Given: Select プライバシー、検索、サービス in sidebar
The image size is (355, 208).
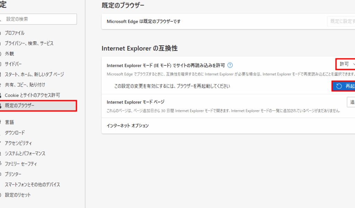Looking at the screenshot, I should pyautogui.click(x=29, y=44).
